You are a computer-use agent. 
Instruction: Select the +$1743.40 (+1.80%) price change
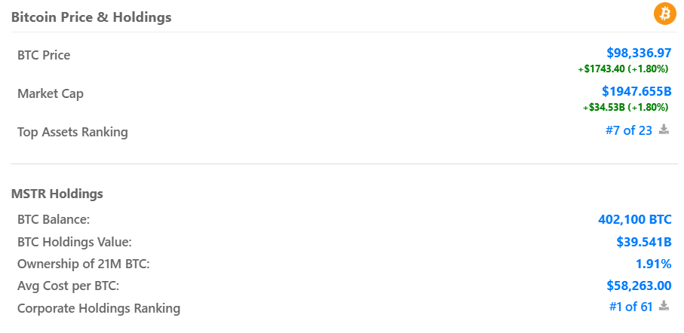click(x=624, y=69)
